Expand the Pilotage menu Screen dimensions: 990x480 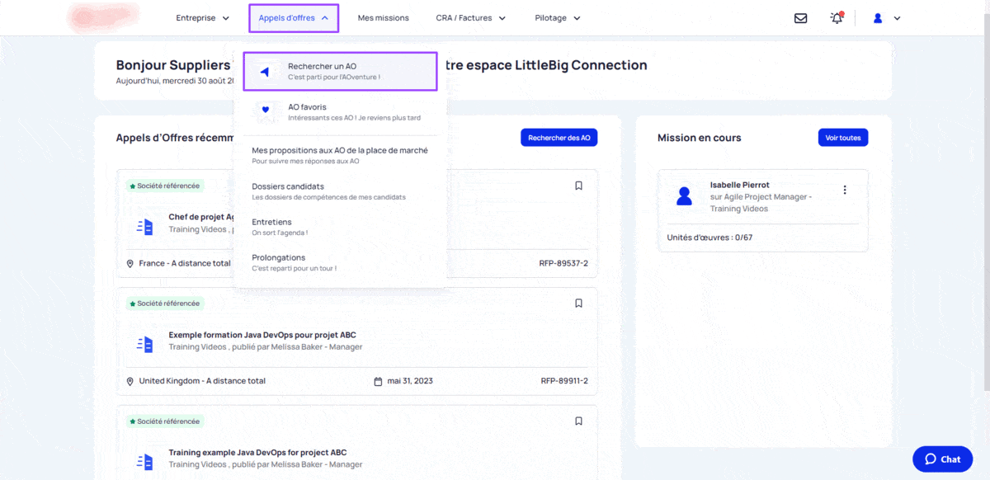coord(558,18)
